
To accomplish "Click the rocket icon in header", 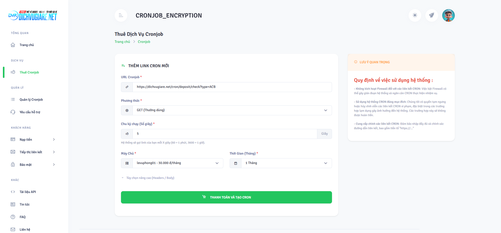I will coord(431,15).
